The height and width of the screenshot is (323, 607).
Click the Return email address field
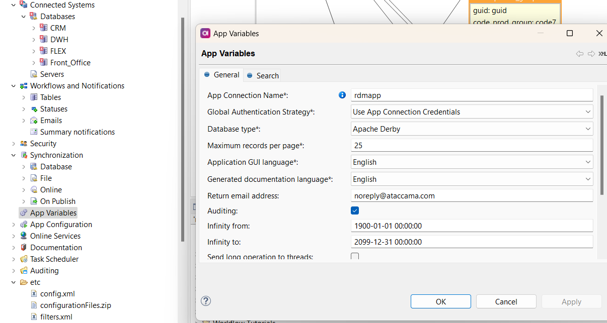(x=472, y=196)
